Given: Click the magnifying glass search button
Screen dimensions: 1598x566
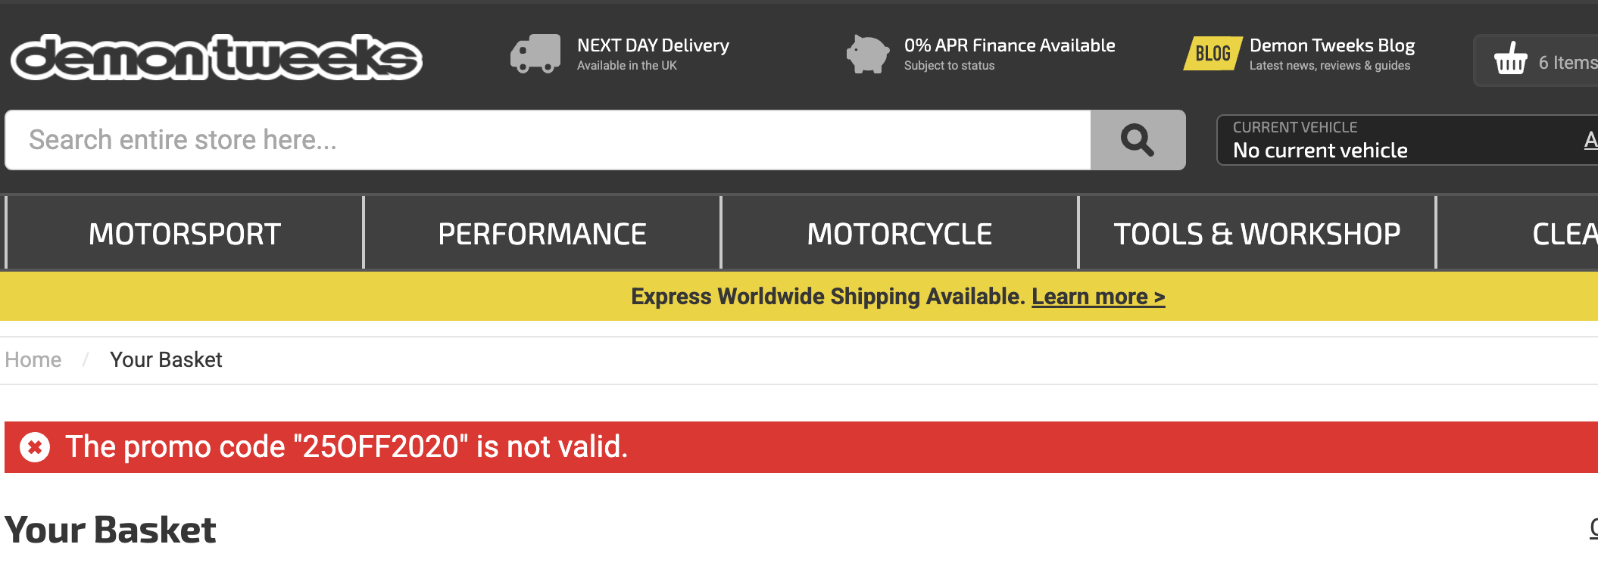Looking at the screenshot, I should [1138, 140].
